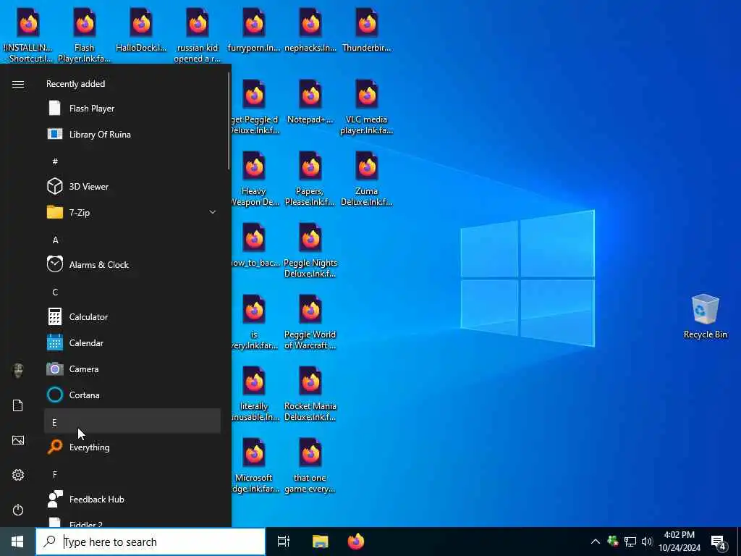Open Camera app
Viewport: 741px width, 556px height.
[x=132, y=368]
